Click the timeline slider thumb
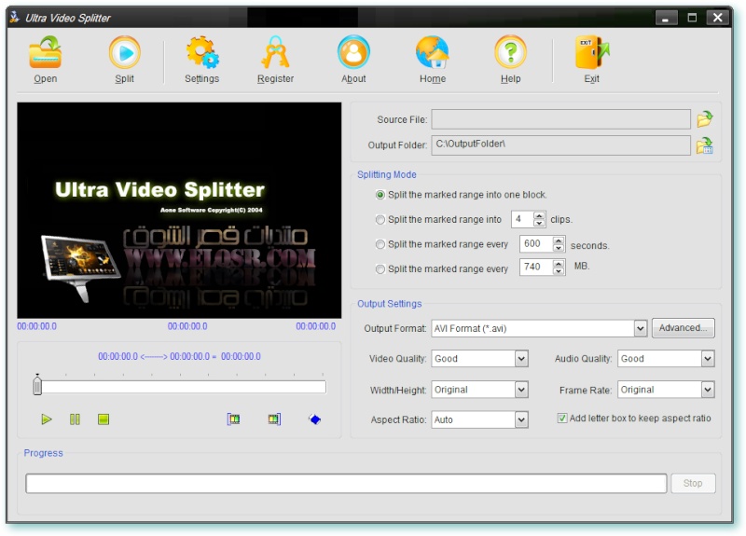The image size is (746, 536). [37, 384]
